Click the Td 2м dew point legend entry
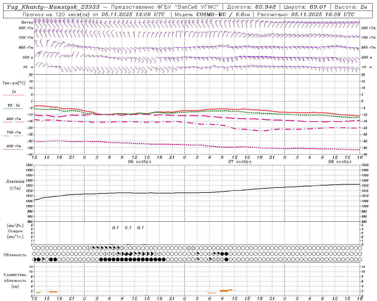 [x=14, y=105]
